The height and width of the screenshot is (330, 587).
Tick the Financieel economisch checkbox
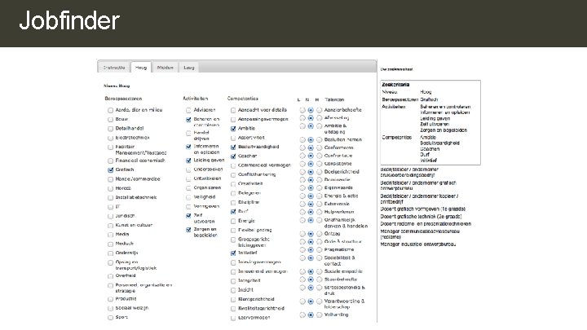pyautogui.click(x=110, y=161)
